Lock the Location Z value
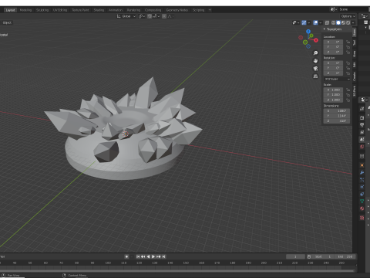Viewport: 370px width, 278px height. click(x=348, y=52)
